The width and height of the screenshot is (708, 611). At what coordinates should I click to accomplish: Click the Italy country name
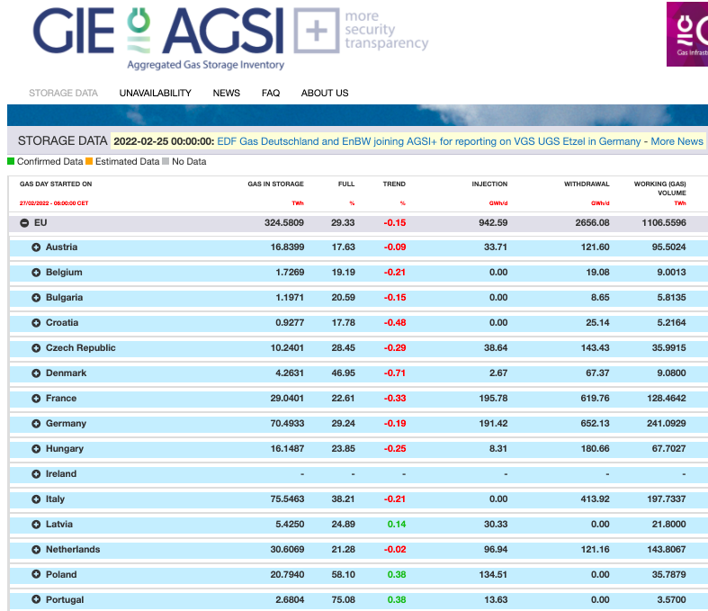click(x=55, y=499)
